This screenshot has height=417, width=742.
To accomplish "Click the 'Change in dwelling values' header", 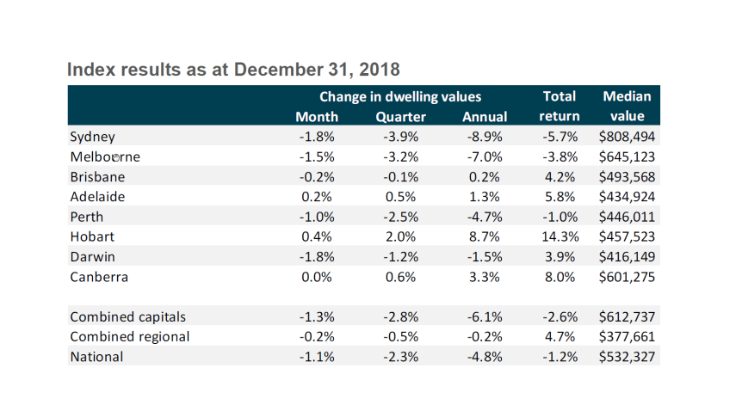I will tap(400, 97).
